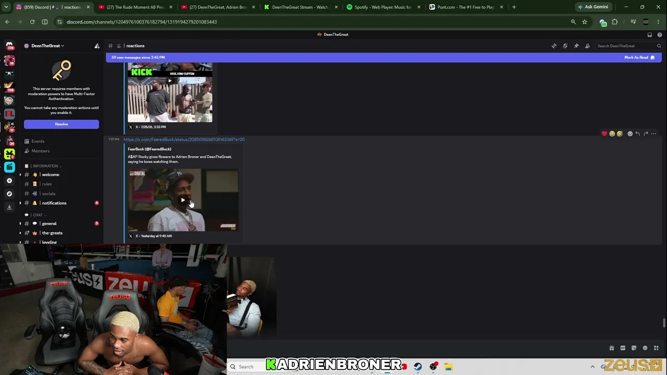Viewport: 667px width, 375px height.
Task: Bookmark this page with star icon
Action: (x=585, y=22)
